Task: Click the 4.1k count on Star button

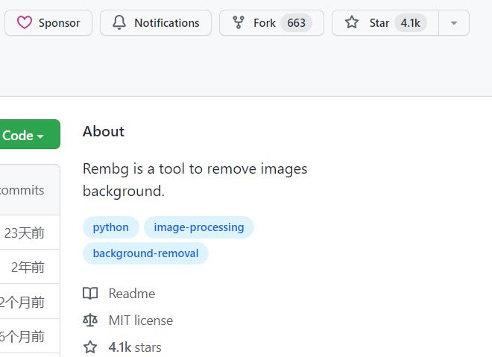Action: coord(410,23)
